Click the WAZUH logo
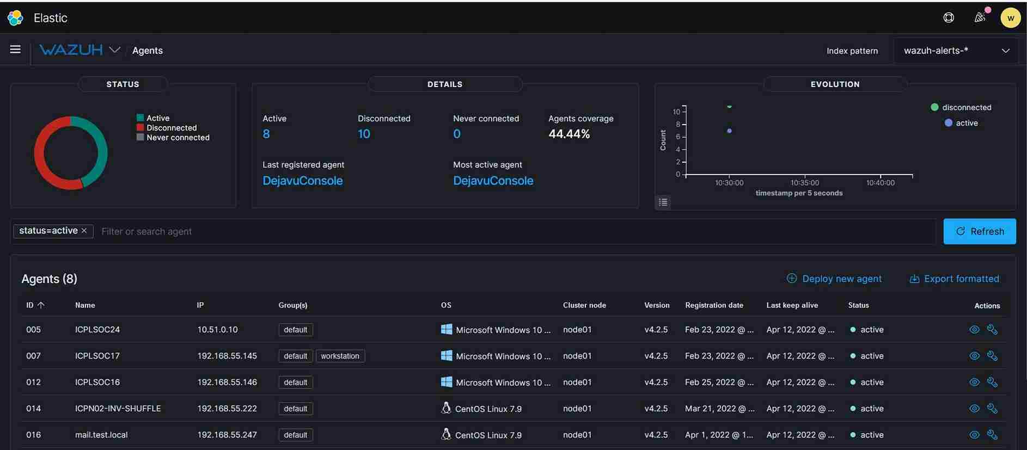The width and height of the screenshot is (1027, 450). 71,50
